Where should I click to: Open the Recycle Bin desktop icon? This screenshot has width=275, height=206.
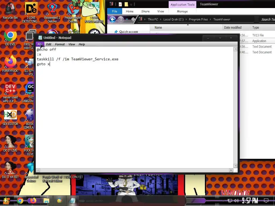[x=10, y=10]
